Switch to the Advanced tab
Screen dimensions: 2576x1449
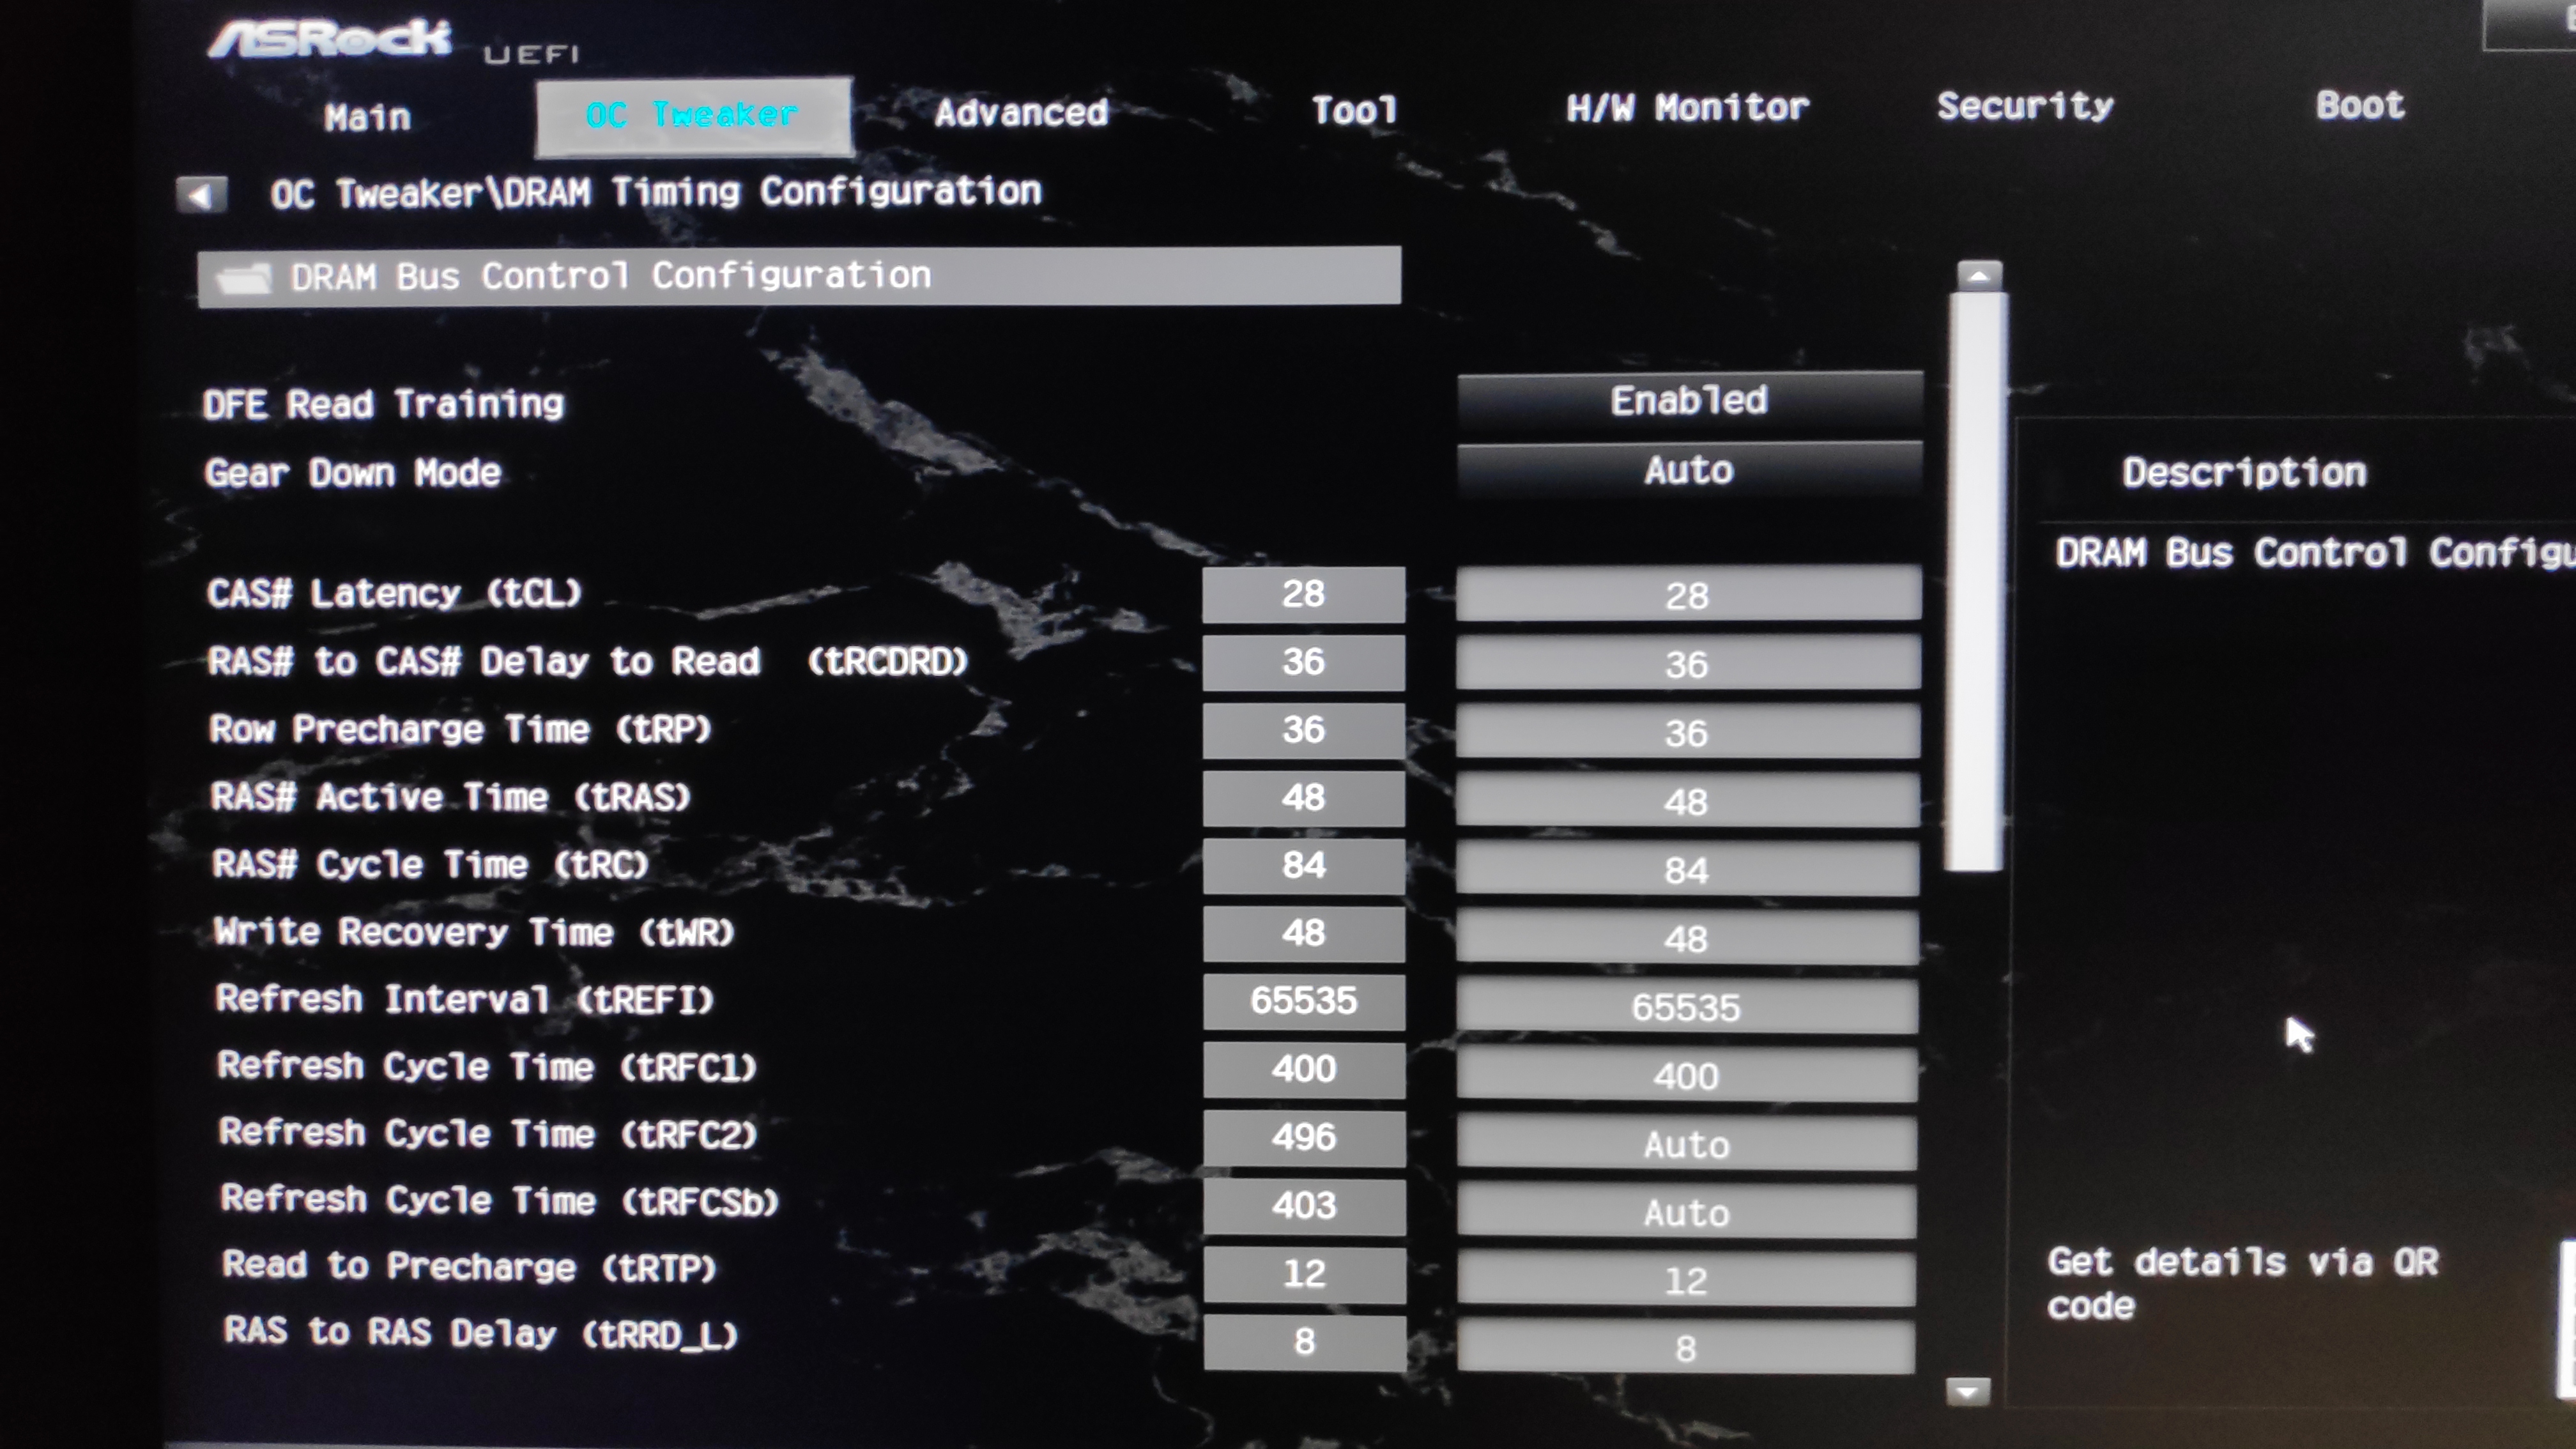(x=1020, y=113)
